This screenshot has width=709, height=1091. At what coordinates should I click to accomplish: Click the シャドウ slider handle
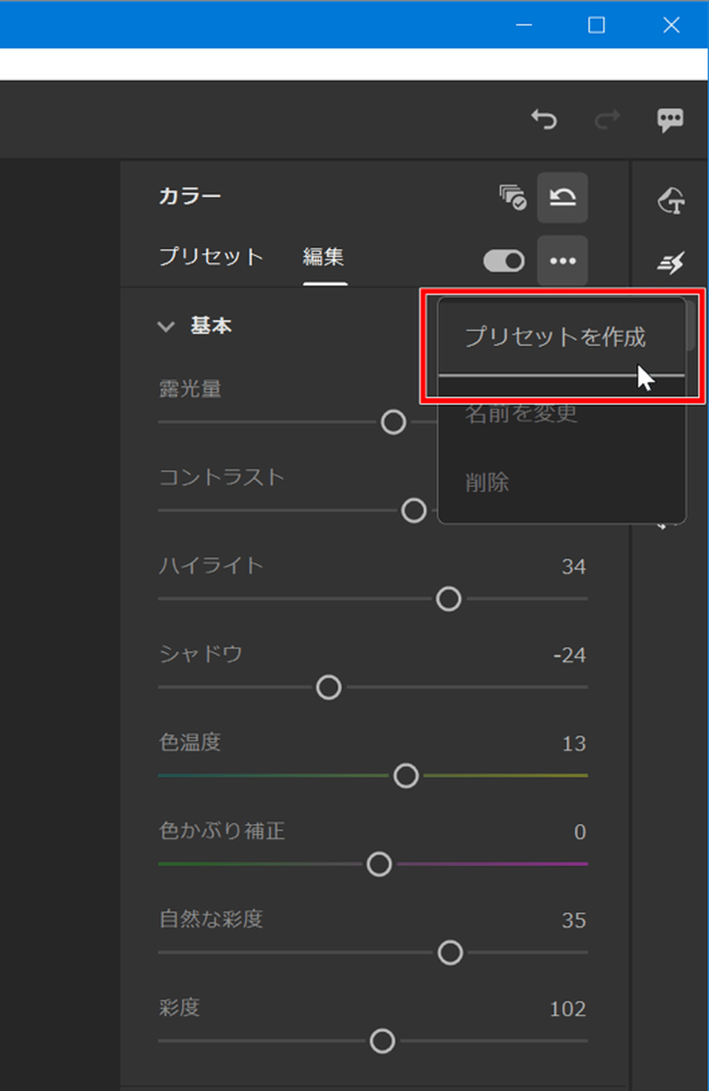(x=329, y=687)
